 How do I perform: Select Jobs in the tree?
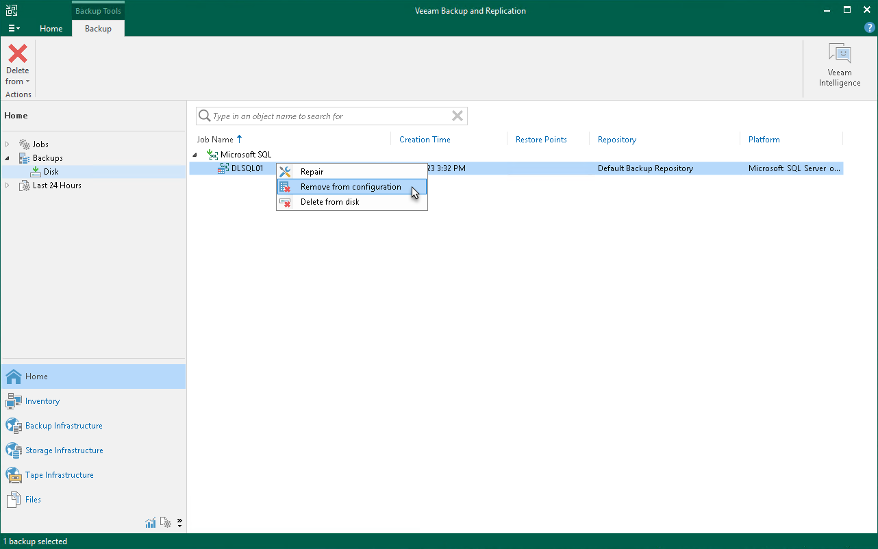pyautogui.click(x=40, y=144)
